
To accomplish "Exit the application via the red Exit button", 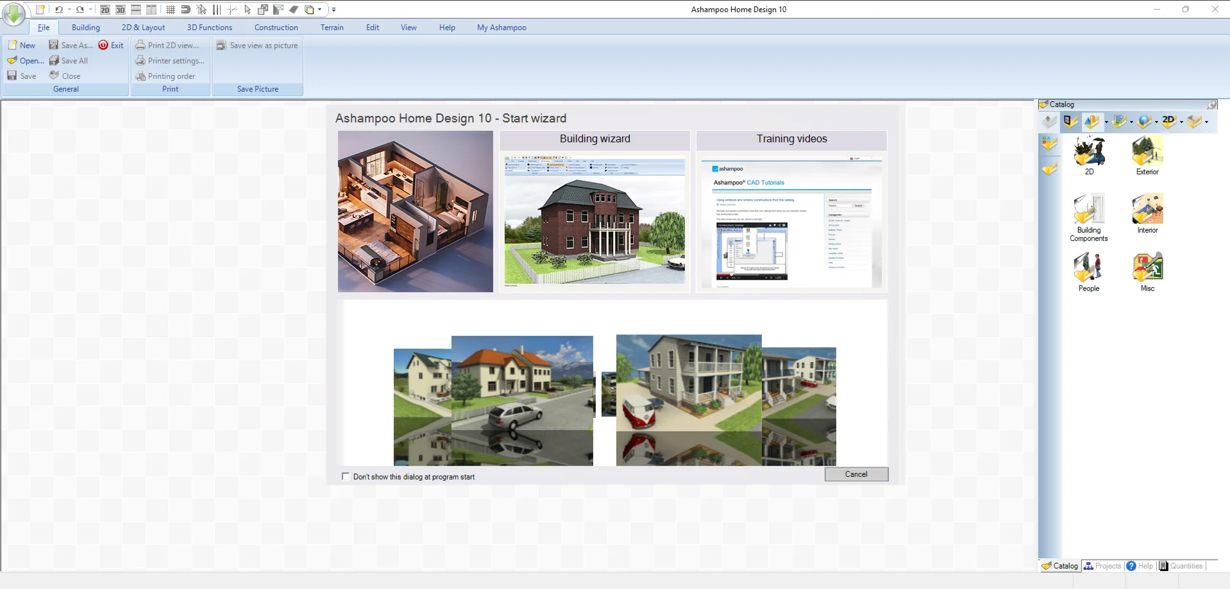I will point(111,46).
